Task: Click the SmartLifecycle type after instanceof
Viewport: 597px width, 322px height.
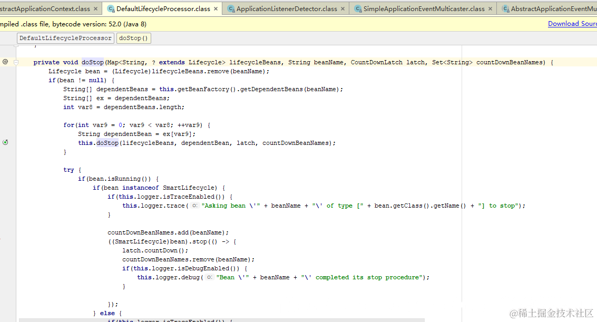Action: coord(188,188)
